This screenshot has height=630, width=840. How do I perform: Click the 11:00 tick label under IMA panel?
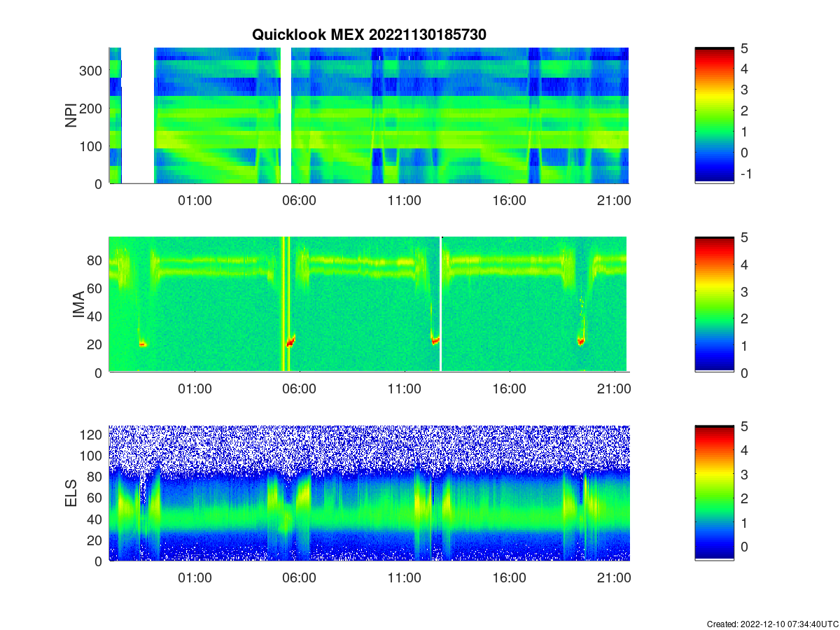pos(404,389)
